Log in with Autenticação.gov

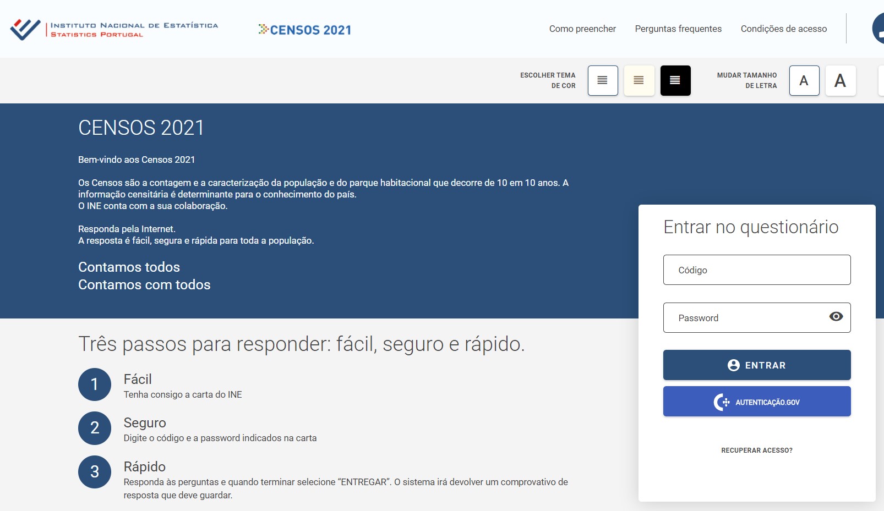coord(756,402)
